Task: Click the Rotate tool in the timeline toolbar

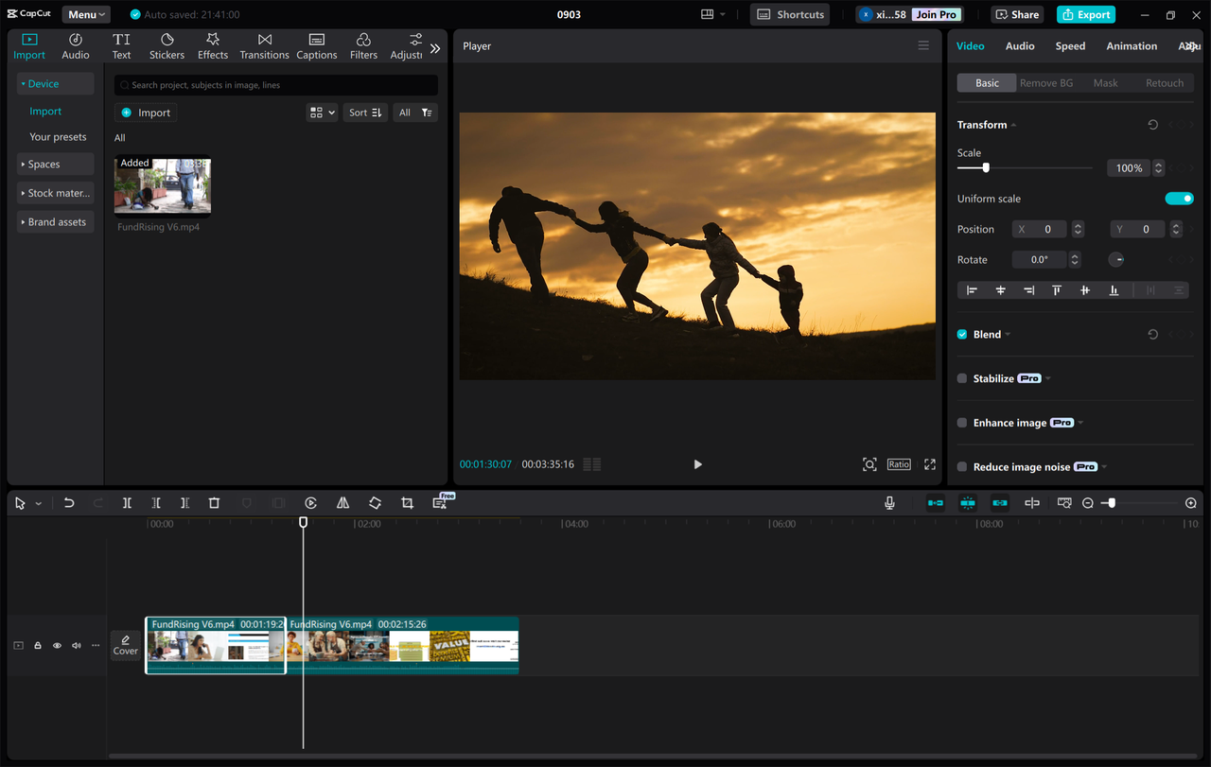Action: click(375, 502)
